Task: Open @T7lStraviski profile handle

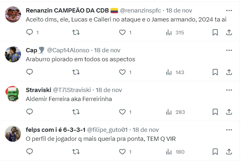Action: click(x=72, y=90)
